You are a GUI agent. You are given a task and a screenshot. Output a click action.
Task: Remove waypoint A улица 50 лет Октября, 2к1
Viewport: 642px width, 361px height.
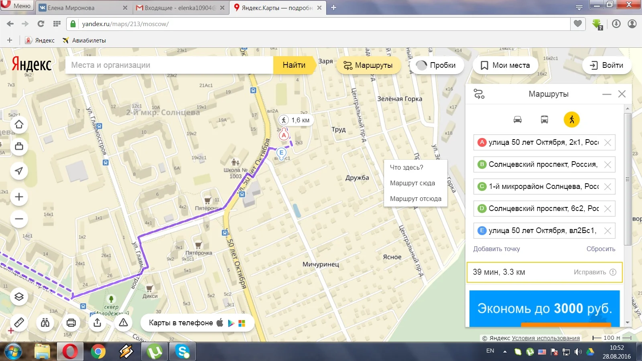click(x=607, y=142)
